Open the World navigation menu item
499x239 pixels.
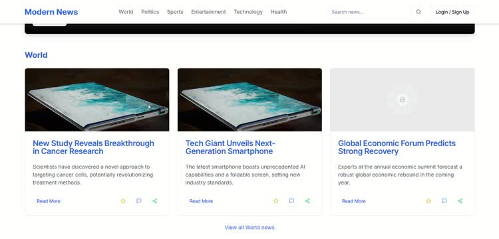pos(126,12)
